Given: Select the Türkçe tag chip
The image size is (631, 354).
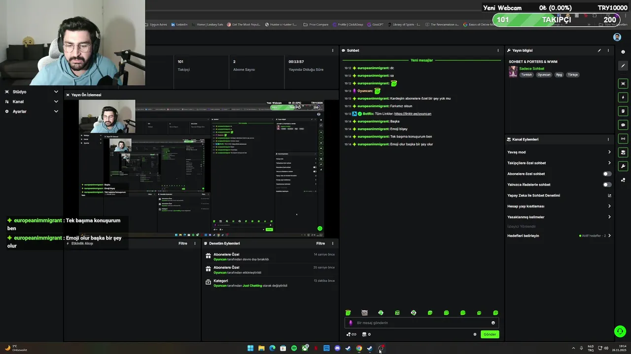Looking at the screenshot, I should click(x=573, y=75).
